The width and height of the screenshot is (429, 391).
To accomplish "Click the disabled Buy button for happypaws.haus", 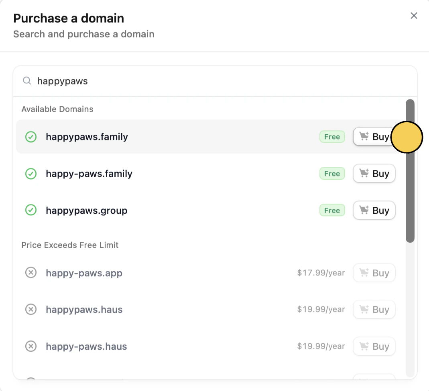I will (x=374, y=309).
